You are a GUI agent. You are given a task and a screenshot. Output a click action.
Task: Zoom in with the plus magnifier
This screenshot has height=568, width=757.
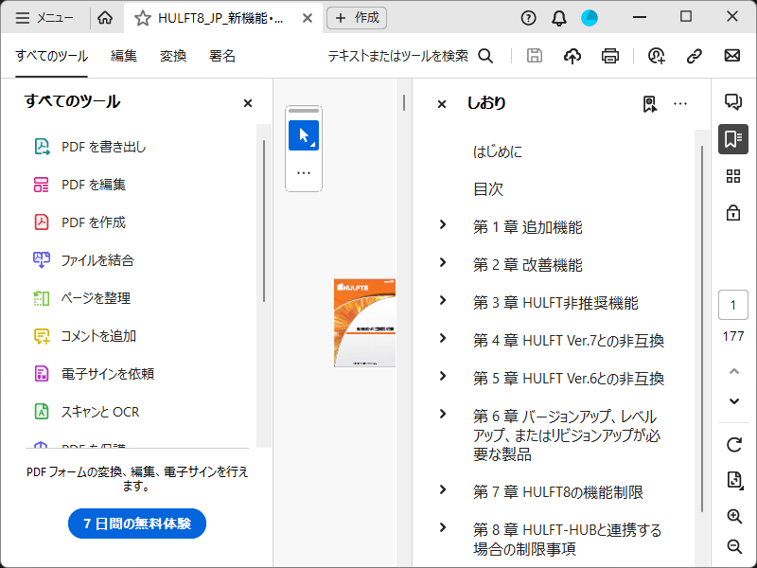click(x=734, y=516)
